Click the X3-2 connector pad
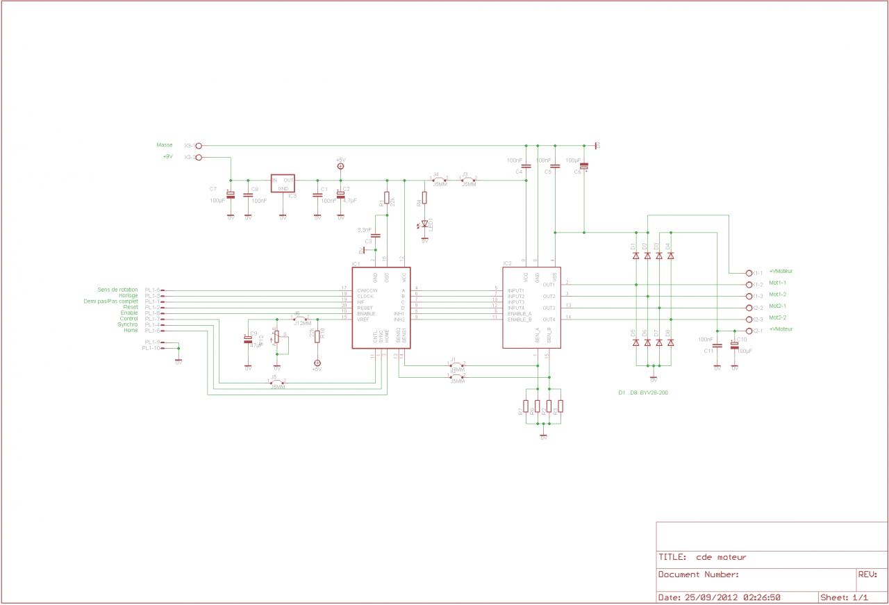Viewport: 889px width, 605px height. [199, 158]
